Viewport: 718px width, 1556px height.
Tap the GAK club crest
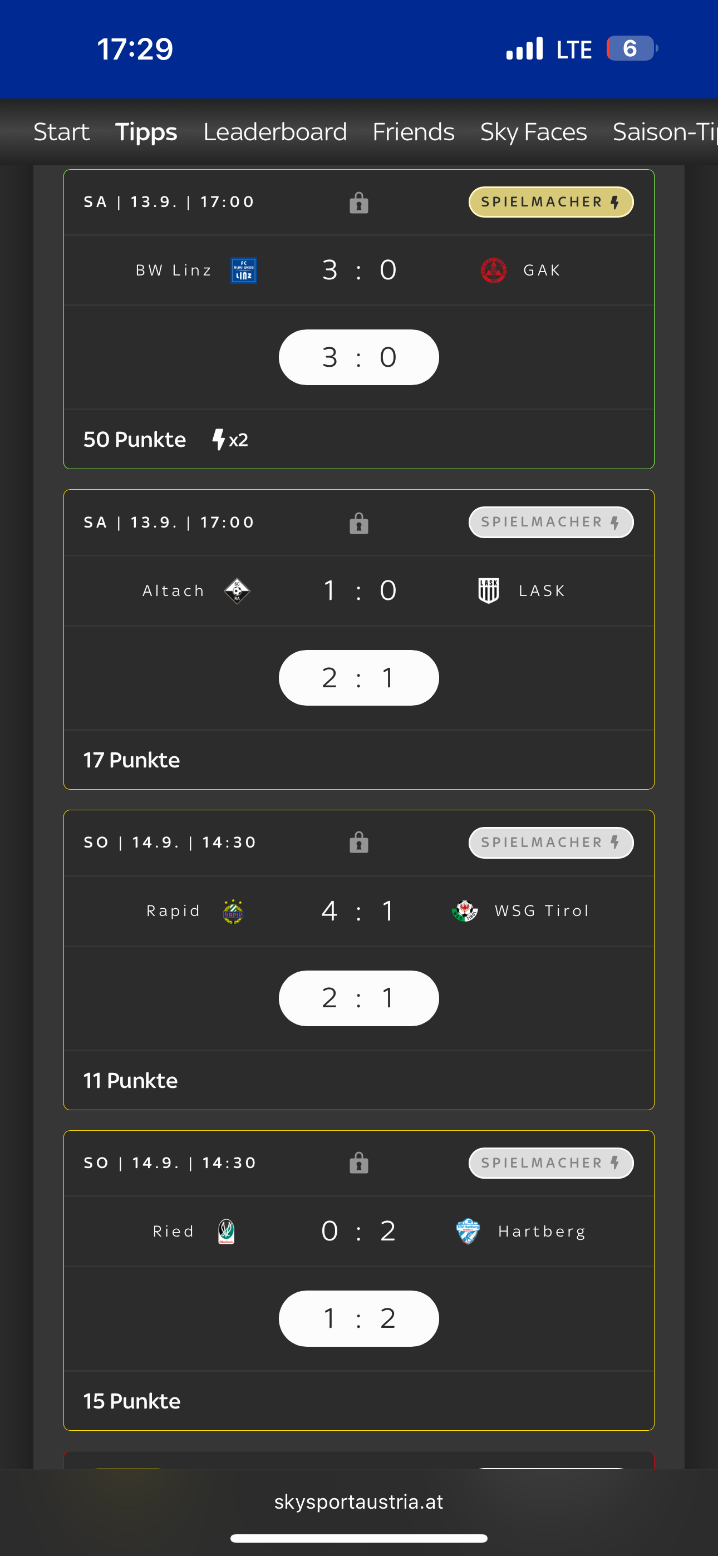click(493, 270)
